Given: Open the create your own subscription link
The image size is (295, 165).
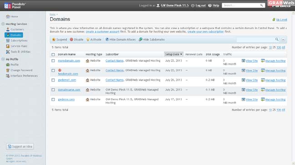Looking at the screenshot, I should pos(205,31).
